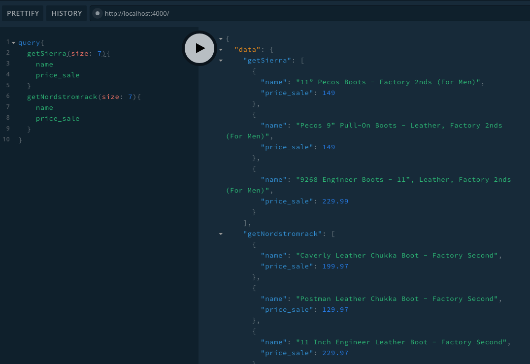Click getSierra in the query editor
Image resolution: width=530 pixels, height=364 pixels.
[x=47, y=53]
